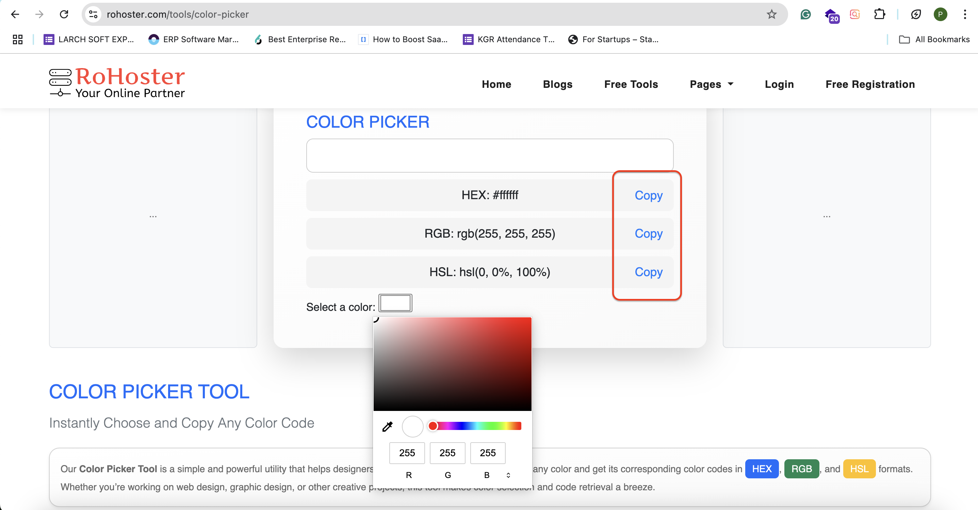Click the eyedropper tool in color popup
978x510 pixels.
pos(387,427)
